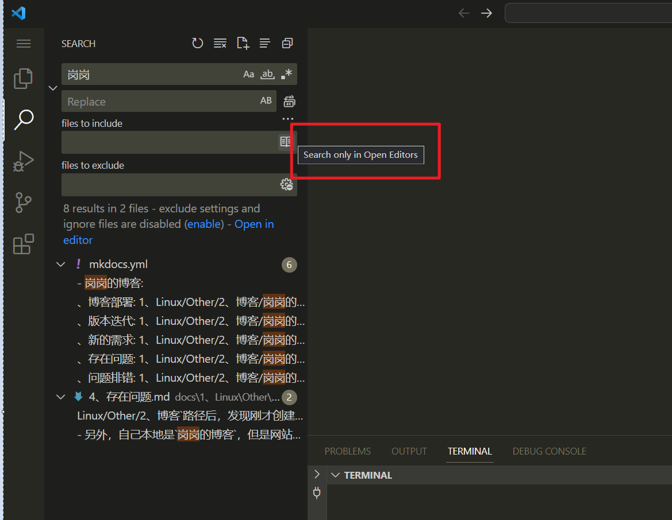Click the 6 matches badge on mkdocs.yml
672x520 pixels.
click(x=289, y=265)
